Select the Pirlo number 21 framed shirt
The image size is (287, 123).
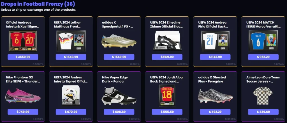pyautogui.click(x=215, y=40)
